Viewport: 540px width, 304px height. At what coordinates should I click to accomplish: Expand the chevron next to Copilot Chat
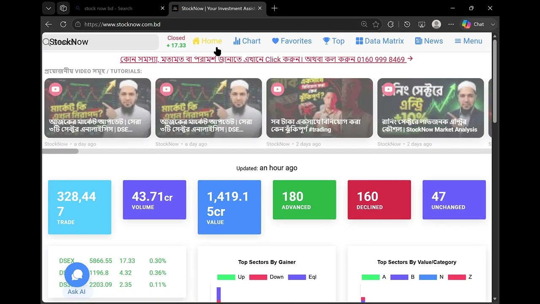492,24
